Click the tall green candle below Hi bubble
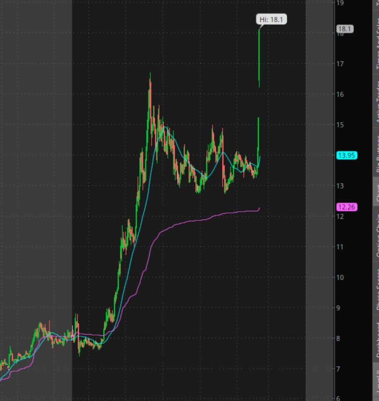This screenshot has width=379, height=401. [259, 58]
